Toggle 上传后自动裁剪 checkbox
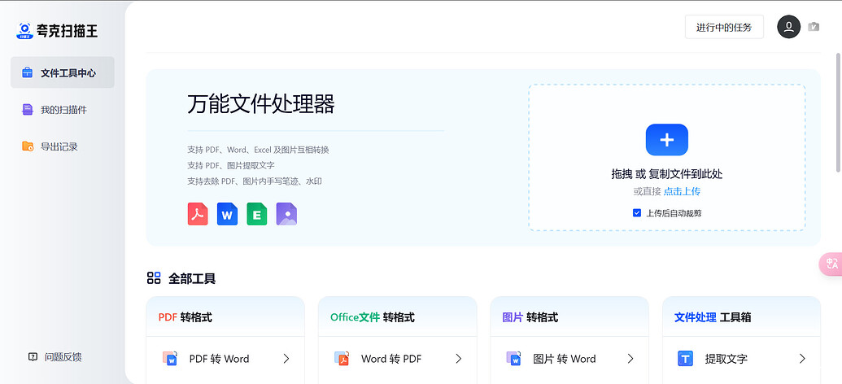 637,213
